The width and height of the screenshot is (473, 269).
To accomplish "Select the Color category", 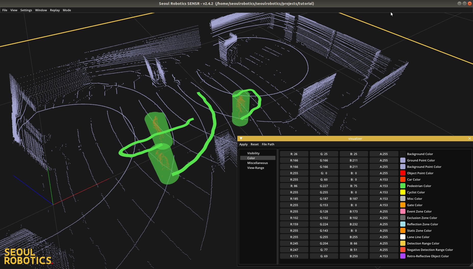I will click(x=258, y=158).
